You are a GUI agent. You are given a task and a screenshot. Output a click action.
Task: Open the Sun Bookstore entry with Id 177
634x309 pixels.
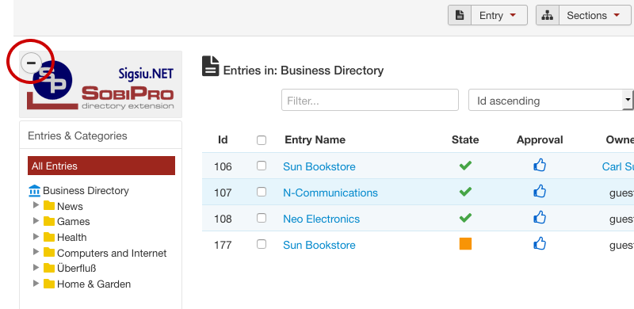coord(319,245)
